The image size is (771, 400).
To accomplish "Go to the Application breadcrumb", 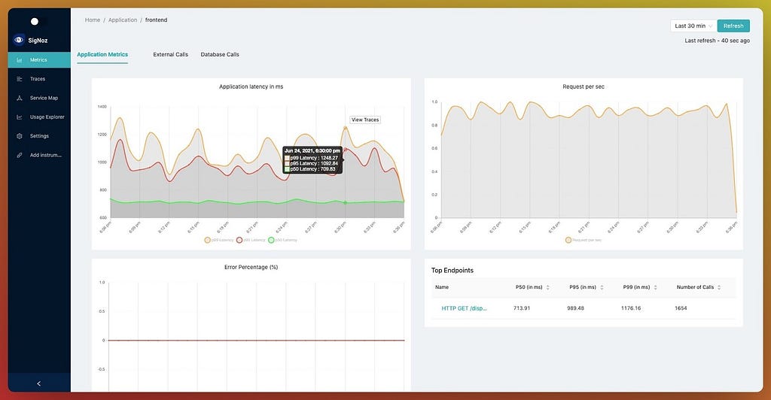I will (123, 20).
